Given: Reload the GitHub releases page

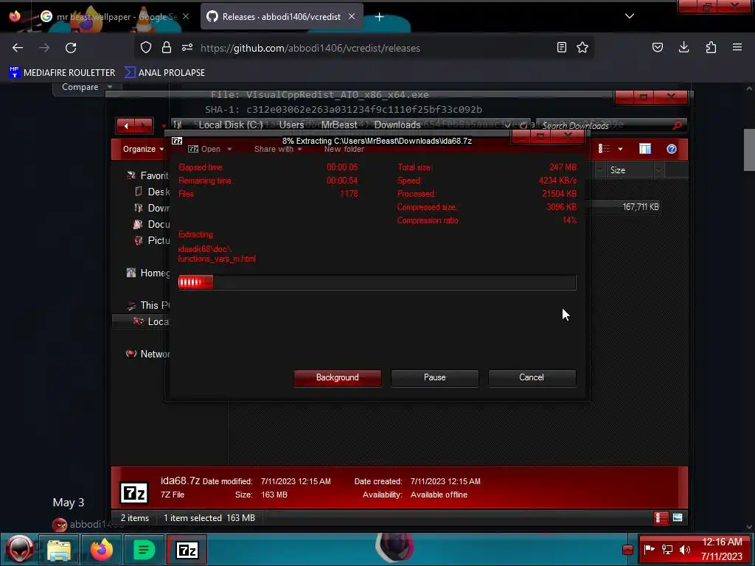Looking at the screenshot, I should [x=71, y=48].
